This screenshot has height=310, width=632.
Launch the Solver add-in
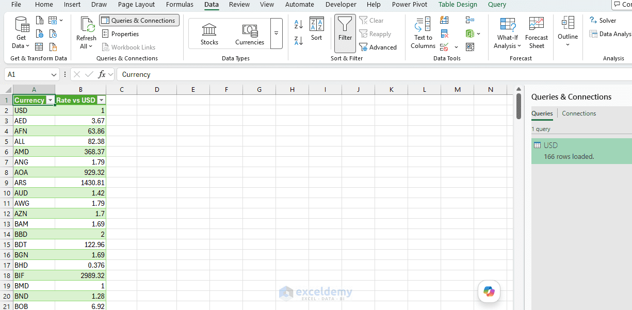[603, 21]
